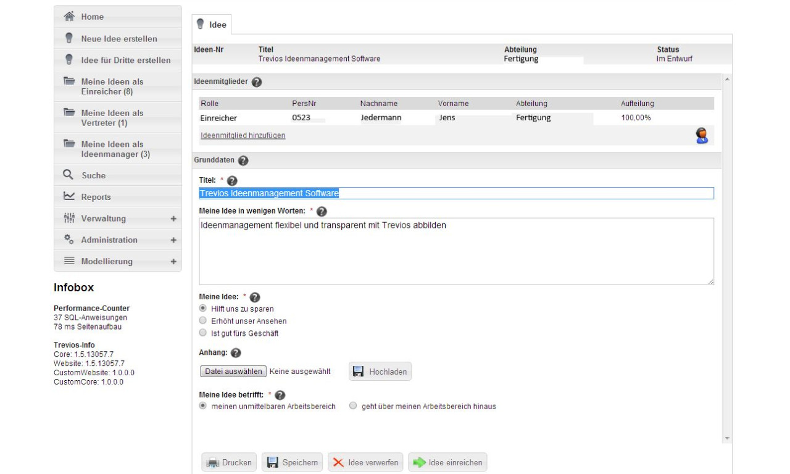Click the green arrow icon on Idee einreichen

pyautogui.click(x=420, y=462)
